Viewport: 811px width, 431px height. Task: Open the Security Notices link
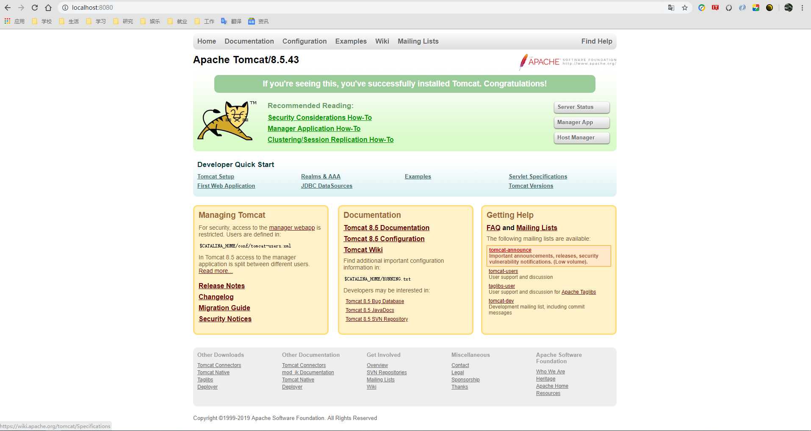tap(225, 319)
